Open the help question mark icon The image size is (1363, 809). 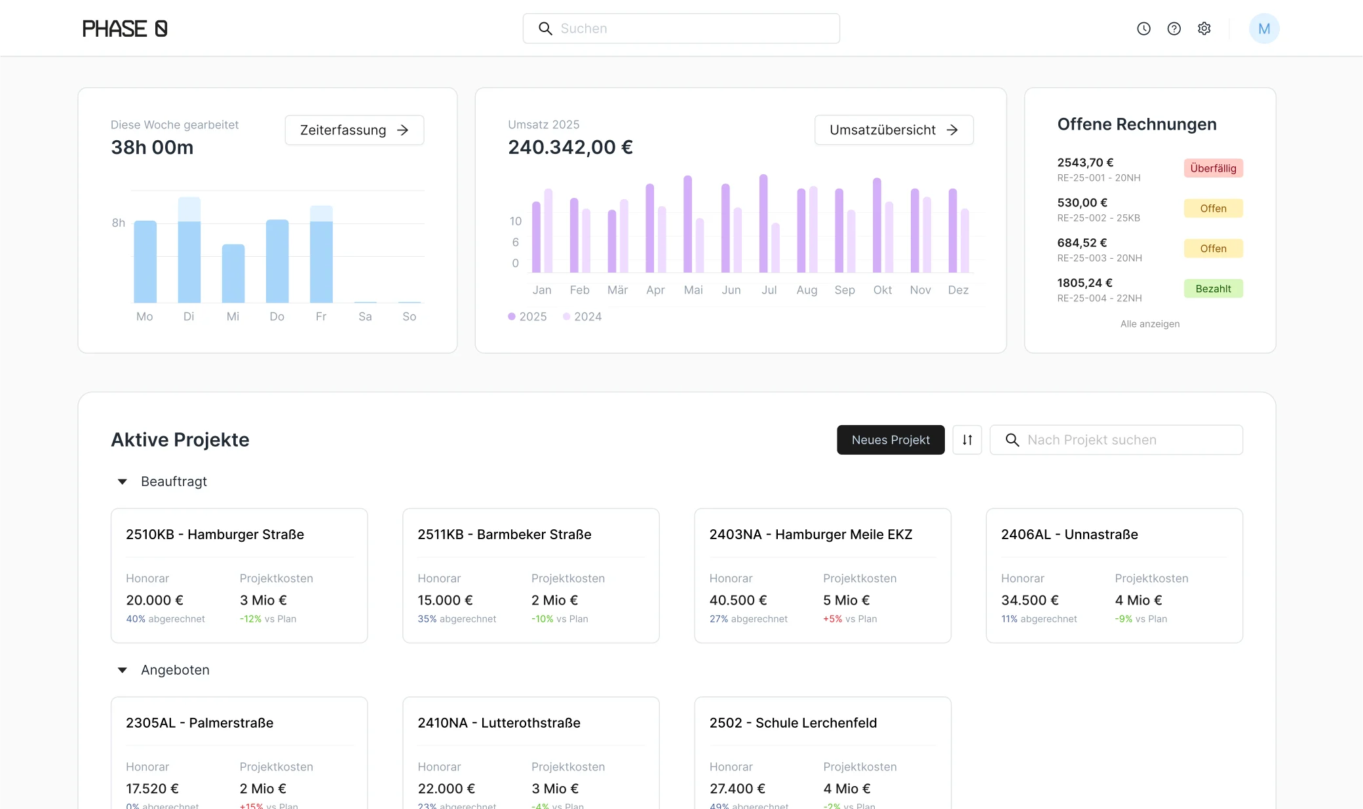(1174, 28)
